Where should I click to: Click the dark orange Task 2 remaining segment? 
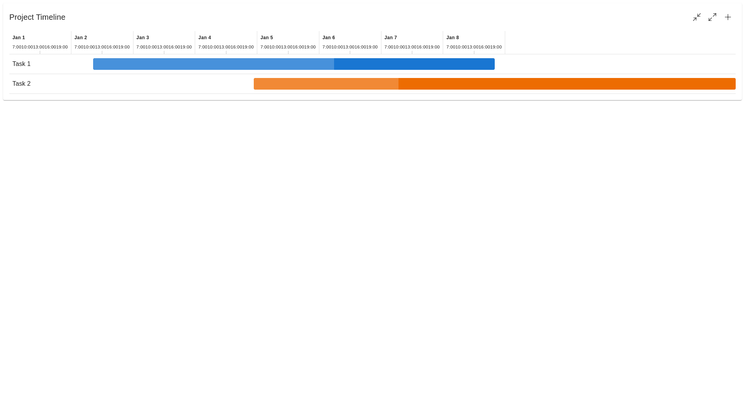(x=567, y=84)
